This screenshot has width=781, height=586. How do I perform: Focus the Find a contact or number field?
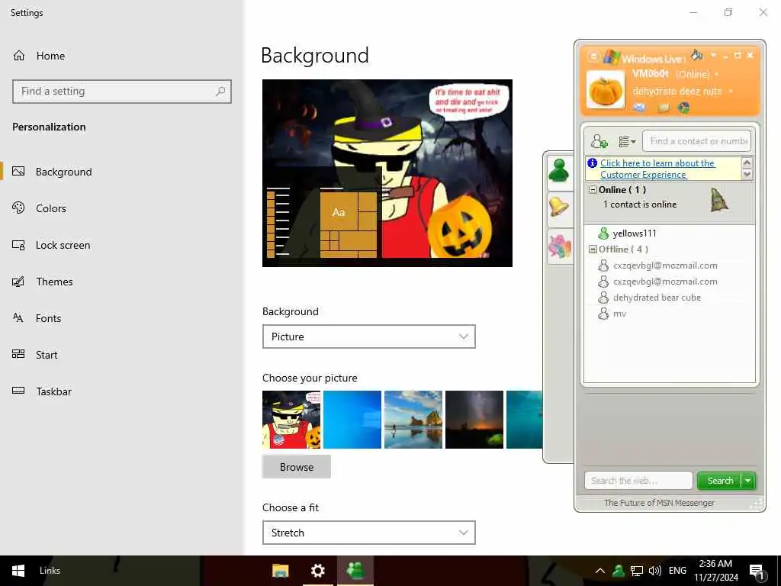point(696,141)
